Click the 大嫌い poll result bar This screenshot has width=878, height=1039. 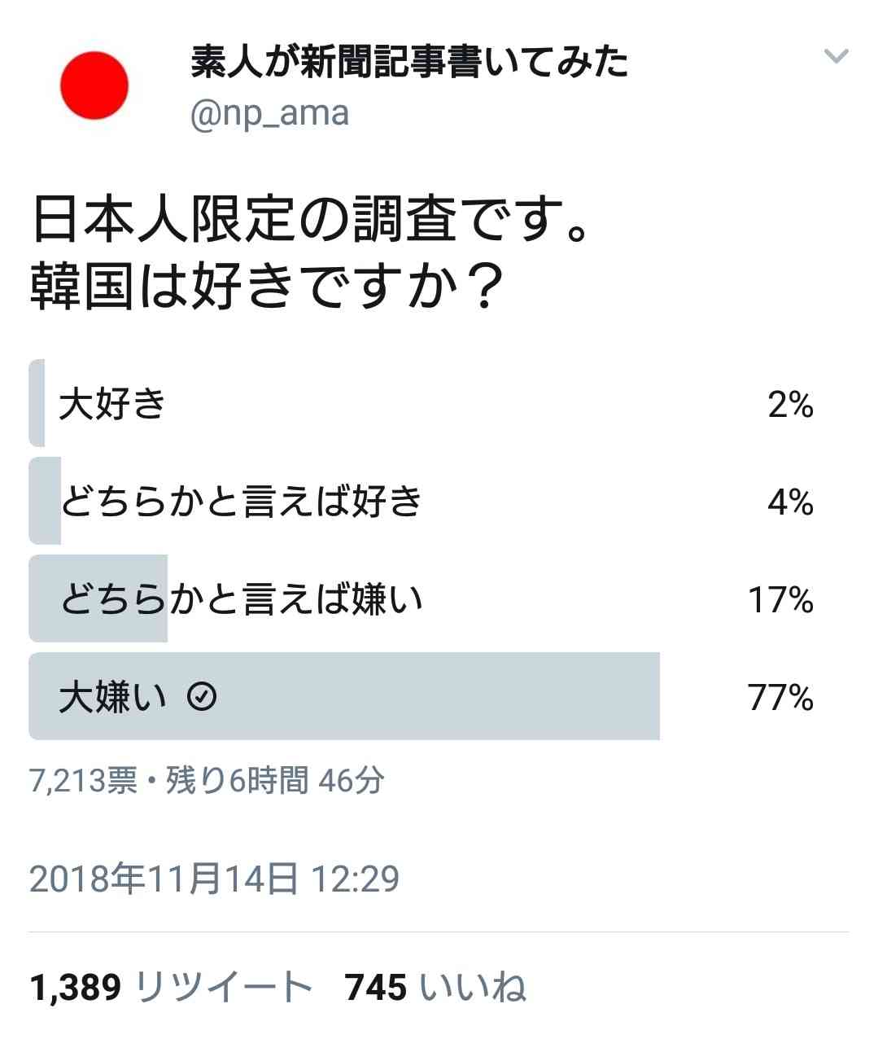(x=344, y=696)
